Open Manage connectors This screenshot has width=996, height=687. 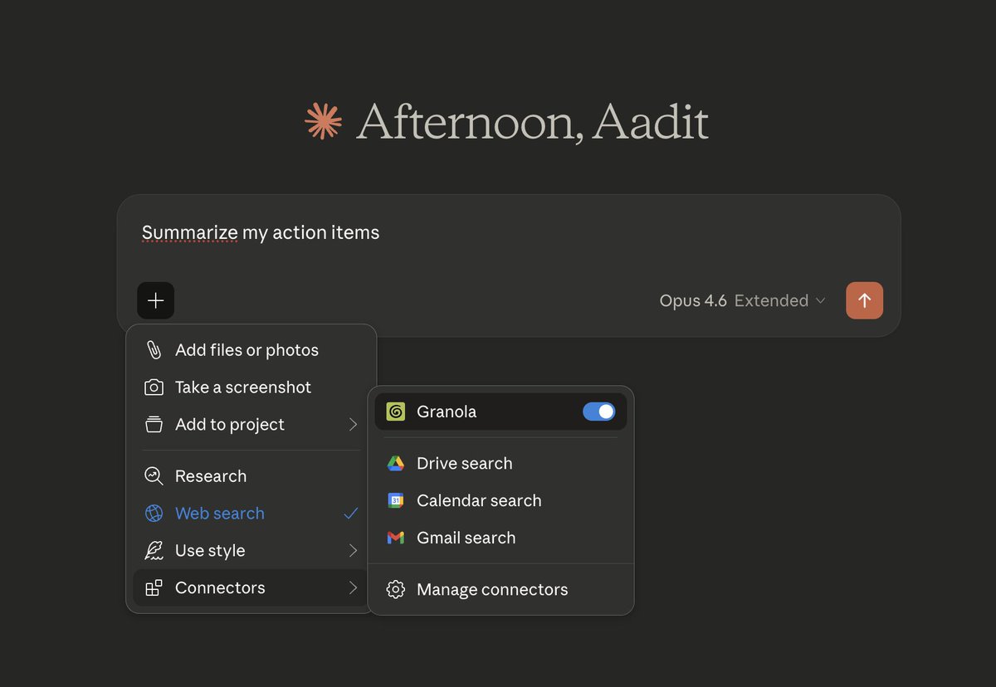(500, 590)
